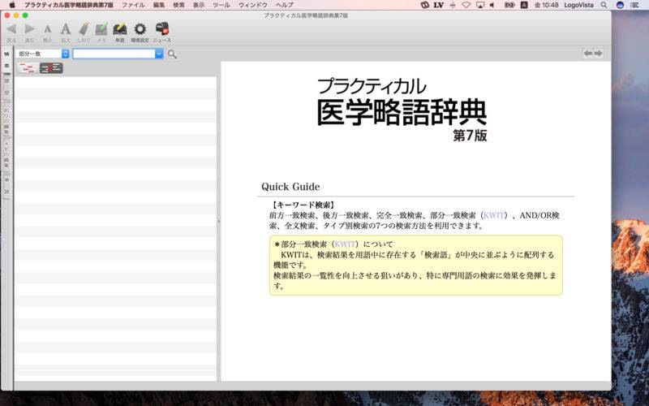The width and height of the screenshot is (649, 406).
Task: Expand the search history arrow on search field
Action: [x=159, y=54]
